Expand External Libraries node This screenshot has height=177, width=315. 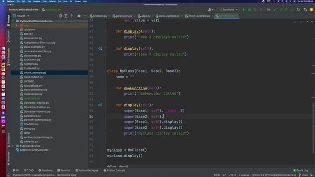click(13, 146)
